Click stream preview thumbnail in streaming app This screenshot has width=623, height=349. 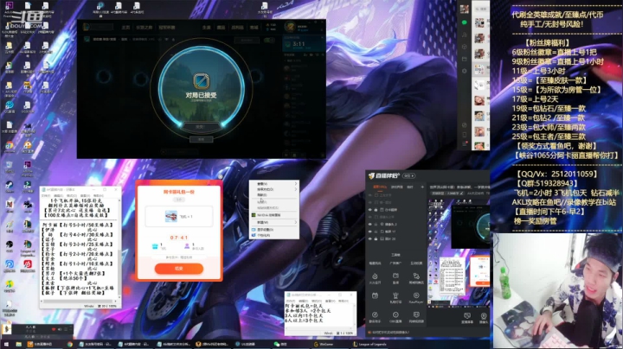click(x=459, y=252)
